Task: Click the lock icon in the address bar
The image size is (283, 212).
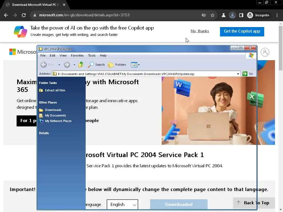Action: (35, 15)
